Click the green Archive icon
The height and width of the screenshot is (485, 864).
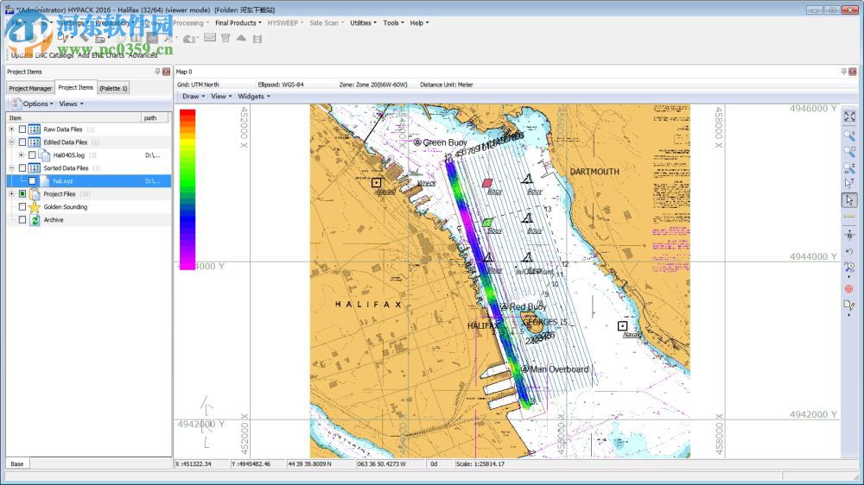pyautogui.click(x=35, y=220)
